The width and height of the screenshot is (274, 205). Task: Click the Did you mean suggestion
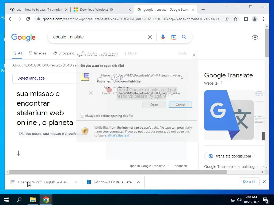click(63, 134)
